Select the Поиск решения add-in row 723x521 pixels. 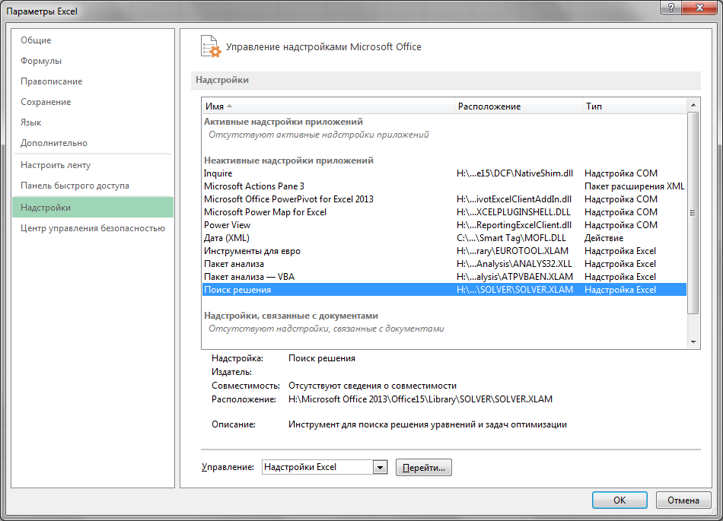(x=444, y=290)
